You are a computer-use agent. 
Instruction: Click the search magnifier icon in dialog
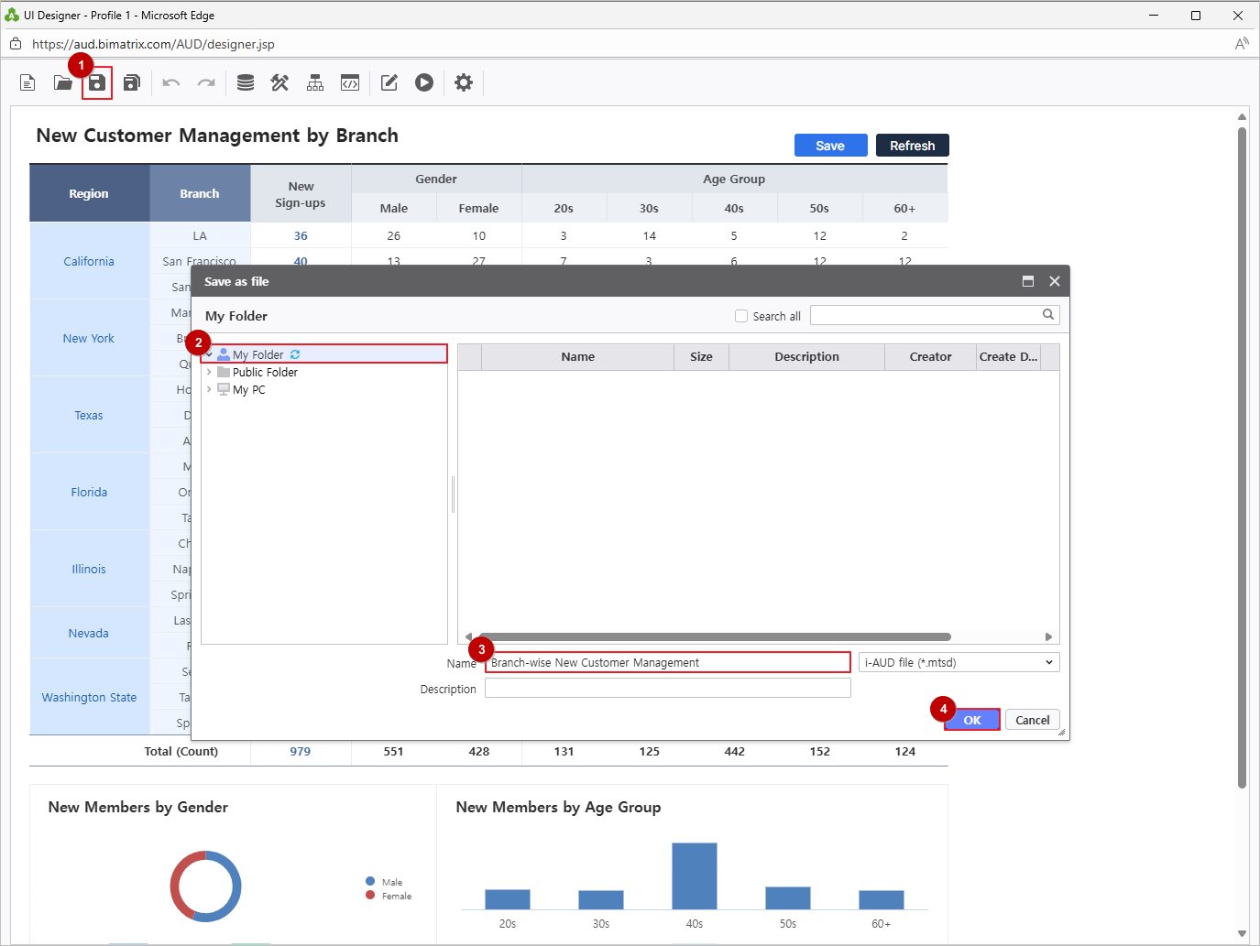click(1048, 315)
